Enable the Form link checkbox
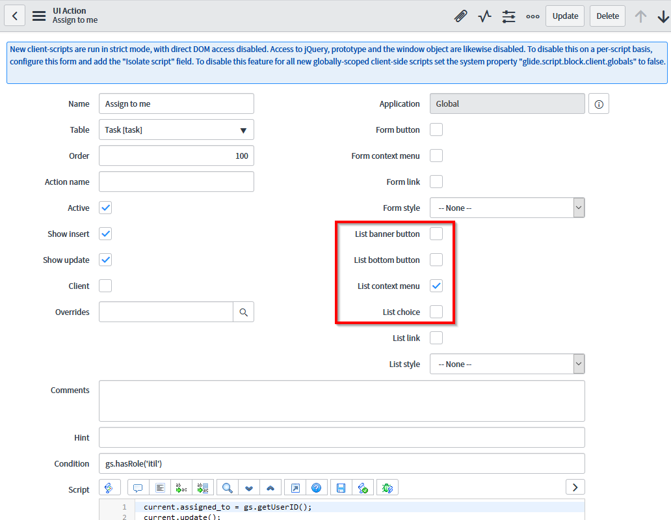The image size is (671, 520). click(x=436, y=182)
